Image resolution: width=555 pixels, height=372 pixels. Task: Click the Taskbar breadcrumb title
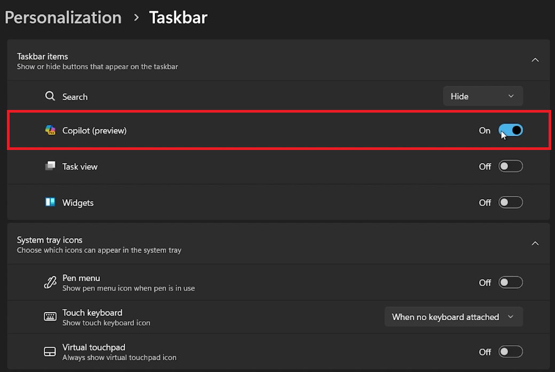point(178,17)
